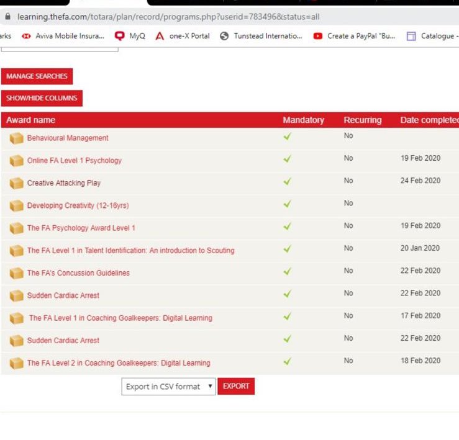Click the mandatory tick for Level 1 Coaching Goalkeepers
Screen dimensions: 459x440
point(288,317)
